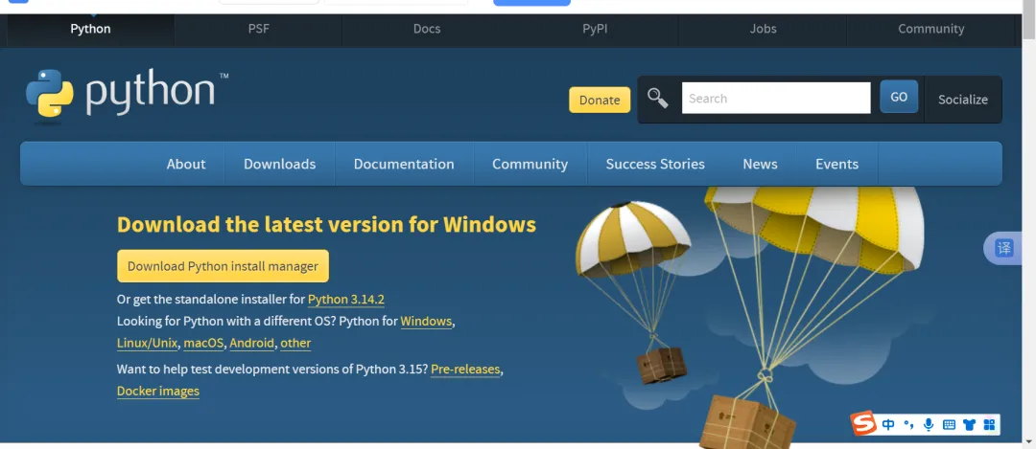The height and width of the screenshot is (449, 1036).
Task: Click into the Search input field
Action: pyautogui.click(x=776, y=99)
